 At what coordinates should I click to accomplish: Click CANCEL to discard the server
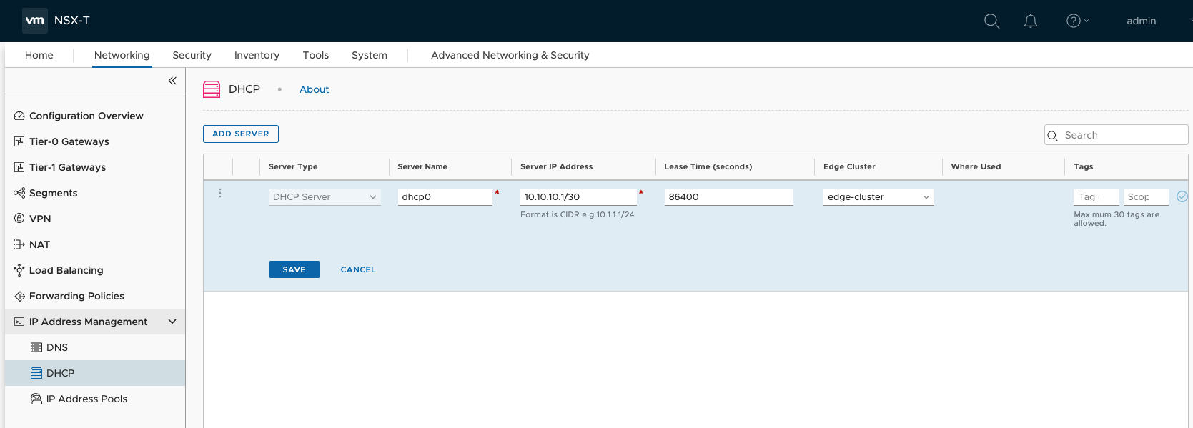(358, 269)
